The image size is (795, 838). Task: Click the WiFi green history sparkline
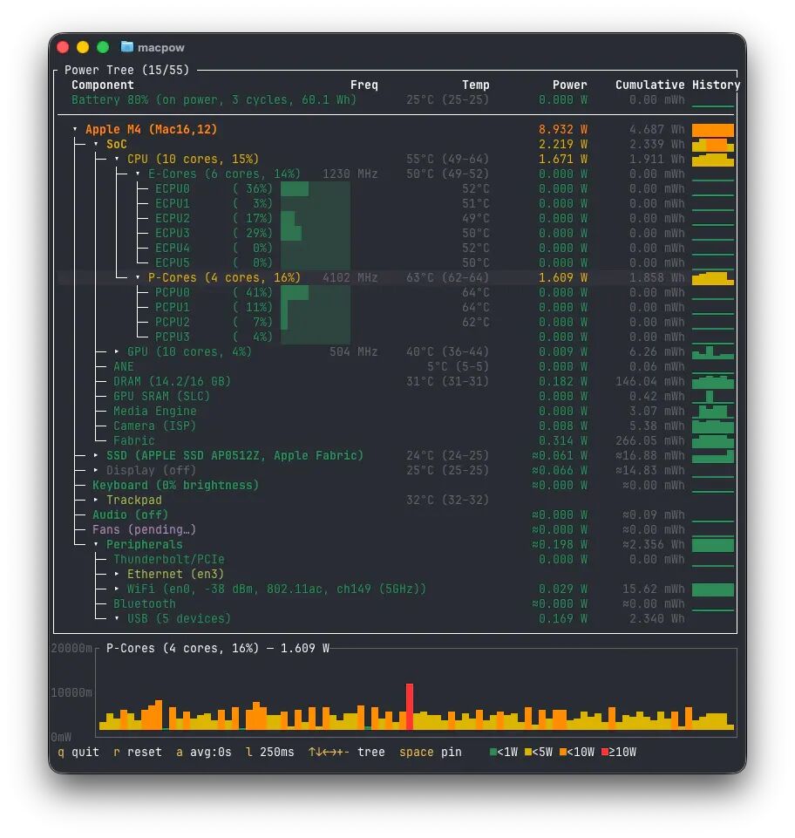pos(713,589)
